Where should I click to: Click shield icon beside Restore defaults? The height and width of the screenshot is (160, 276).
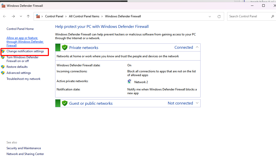pos(3,67)
